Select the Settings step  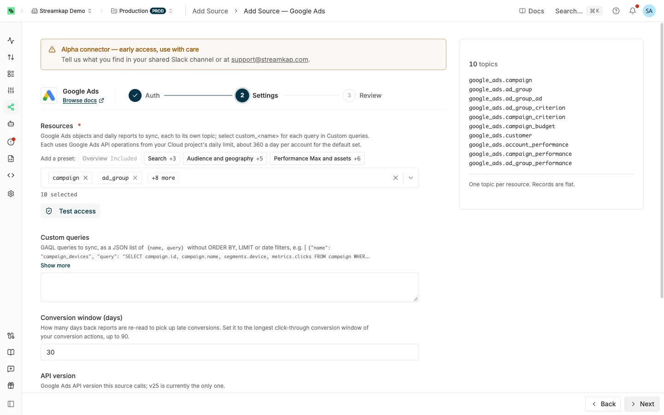pyautogui.click(x=257, y=95)
